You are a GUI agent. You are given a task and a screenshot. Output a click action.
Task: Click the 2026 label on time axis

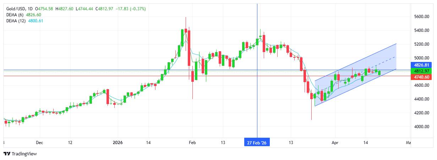pos(118,143)
